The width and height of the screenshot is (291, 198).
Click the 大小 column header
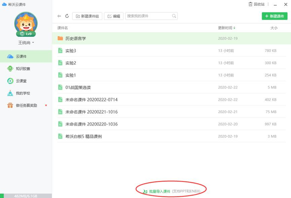pyautogui.click(x=274, y=28)
